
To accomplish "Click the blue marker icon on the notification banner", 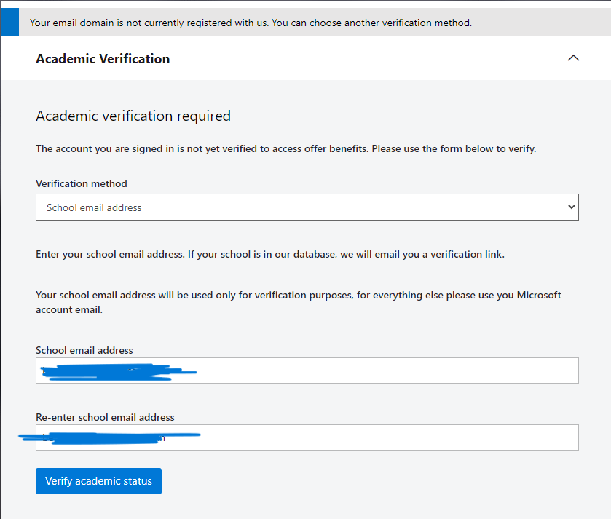I will 9,22.
